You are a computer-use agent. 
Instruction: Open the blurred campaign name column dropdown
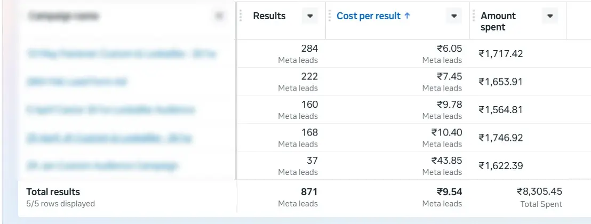(x=219, y=16)
